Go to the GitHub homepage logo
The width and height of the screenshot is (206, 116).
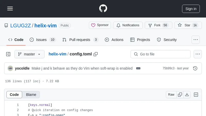(103, 9)
